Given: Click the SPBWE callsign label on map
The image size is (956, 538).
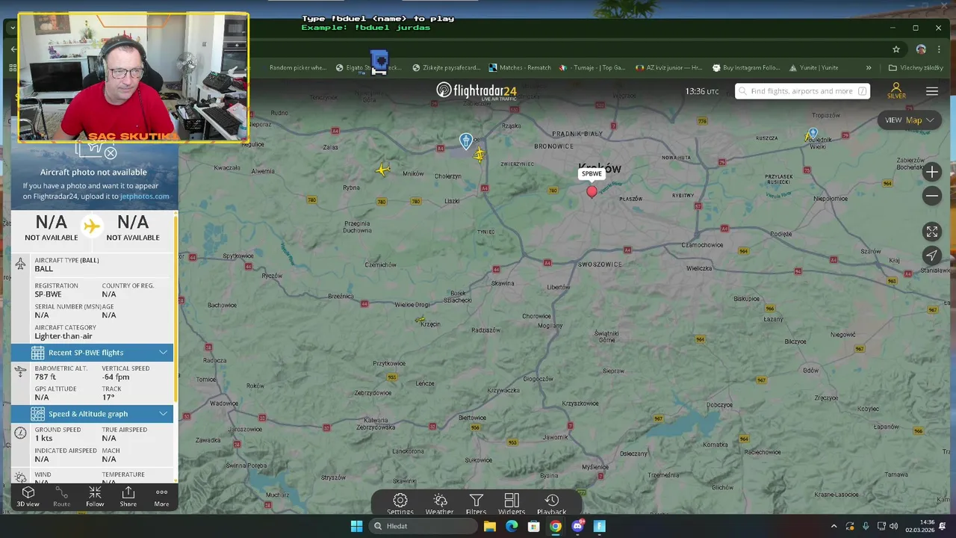Looking at the screenshot, I should [592, 173].
